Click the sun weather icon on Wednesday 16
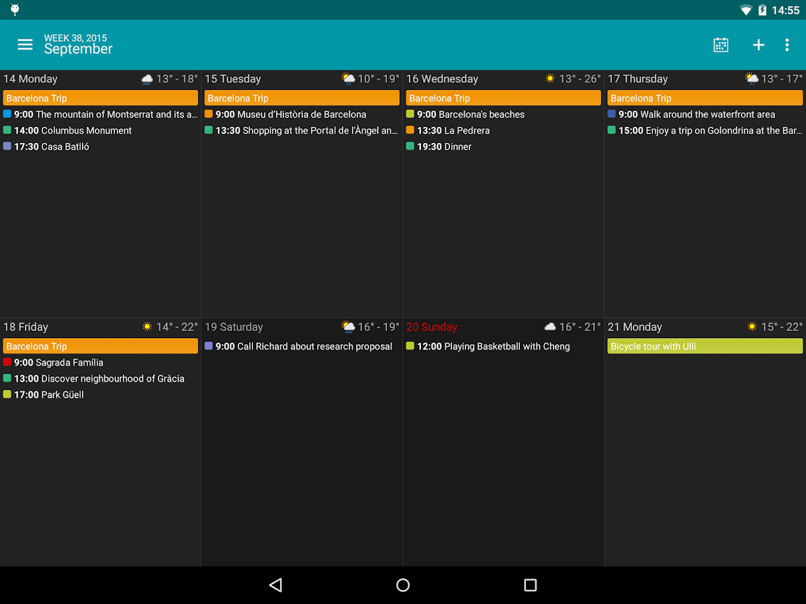This screenshot has height=604, width=806. coord(551,79)
